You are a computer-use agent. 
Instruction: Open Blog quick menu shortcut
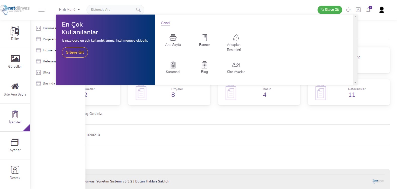[x=204, y=67]
